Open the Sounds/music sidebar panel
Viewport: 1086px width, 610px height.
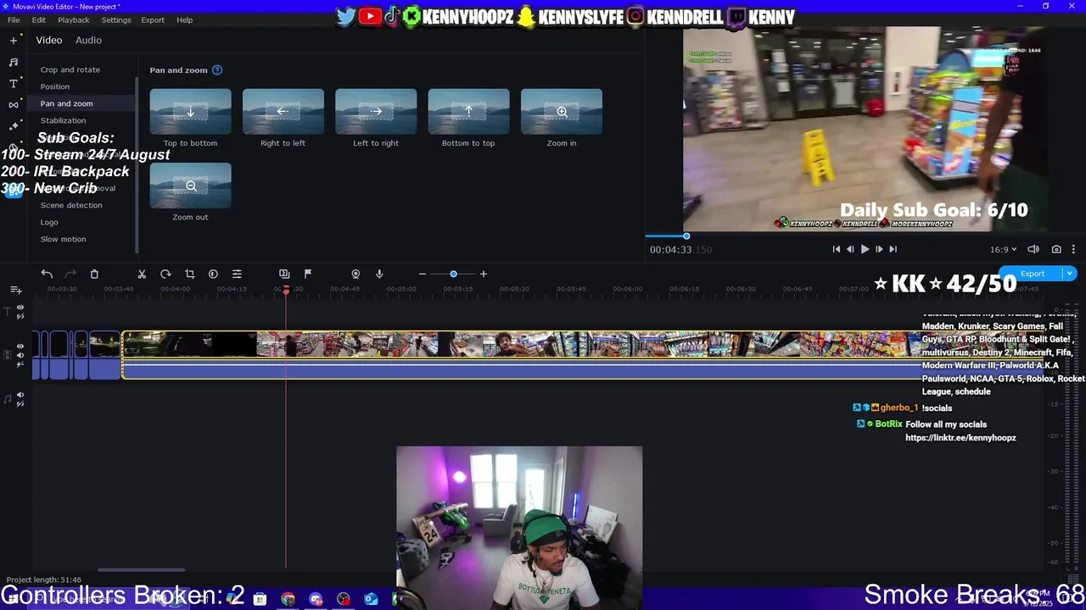tap(14, 62)
